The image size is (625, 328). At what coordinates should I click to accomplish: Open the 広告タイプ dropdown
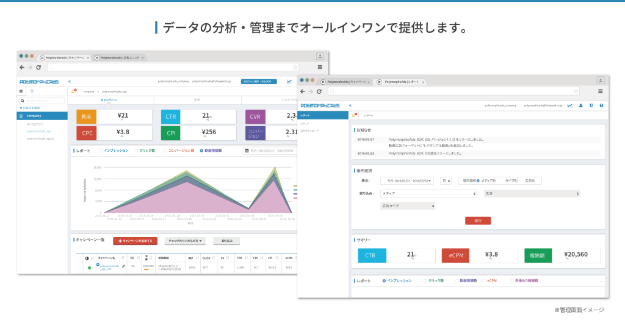coord(408,206)
